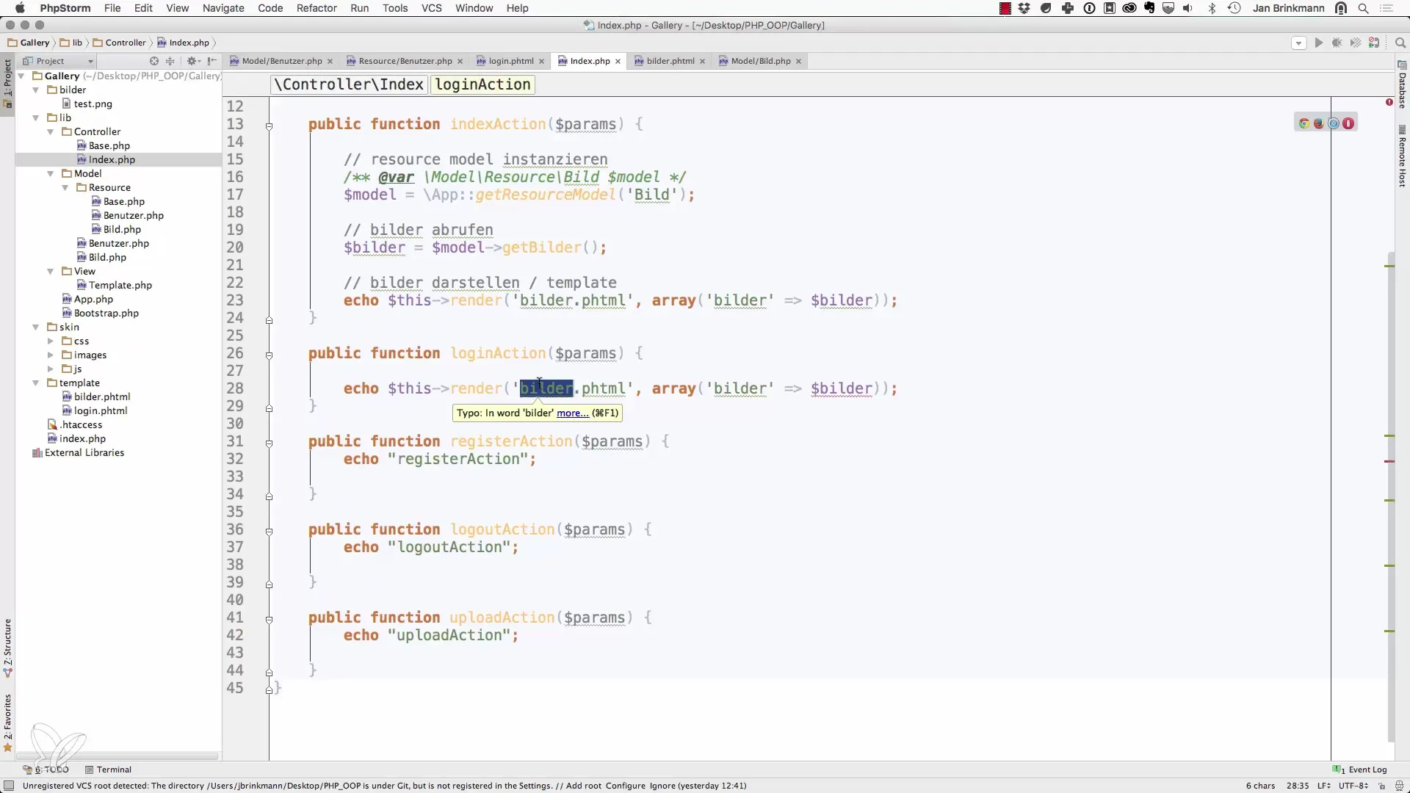Screen dimensions: 1410x793
Task: Open the Refactor menu
Action: click(x=317, y=8)
